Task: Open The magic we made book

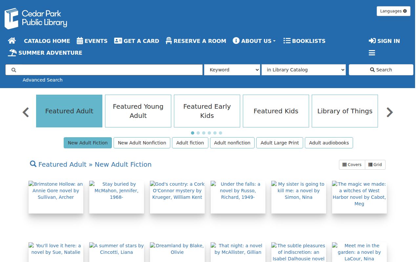Action: point(359,197)
